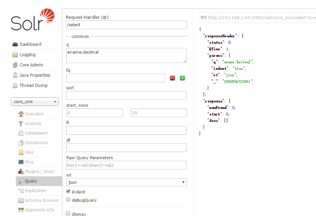316x217 pixels.
Task: Enable the dismax checkbox
Action: (68, 214)
